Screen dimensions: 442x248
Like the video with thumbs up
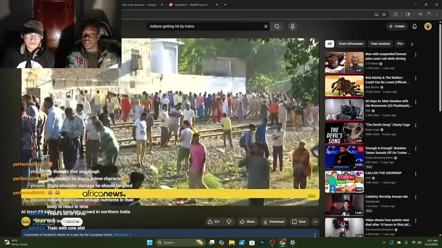214,222
